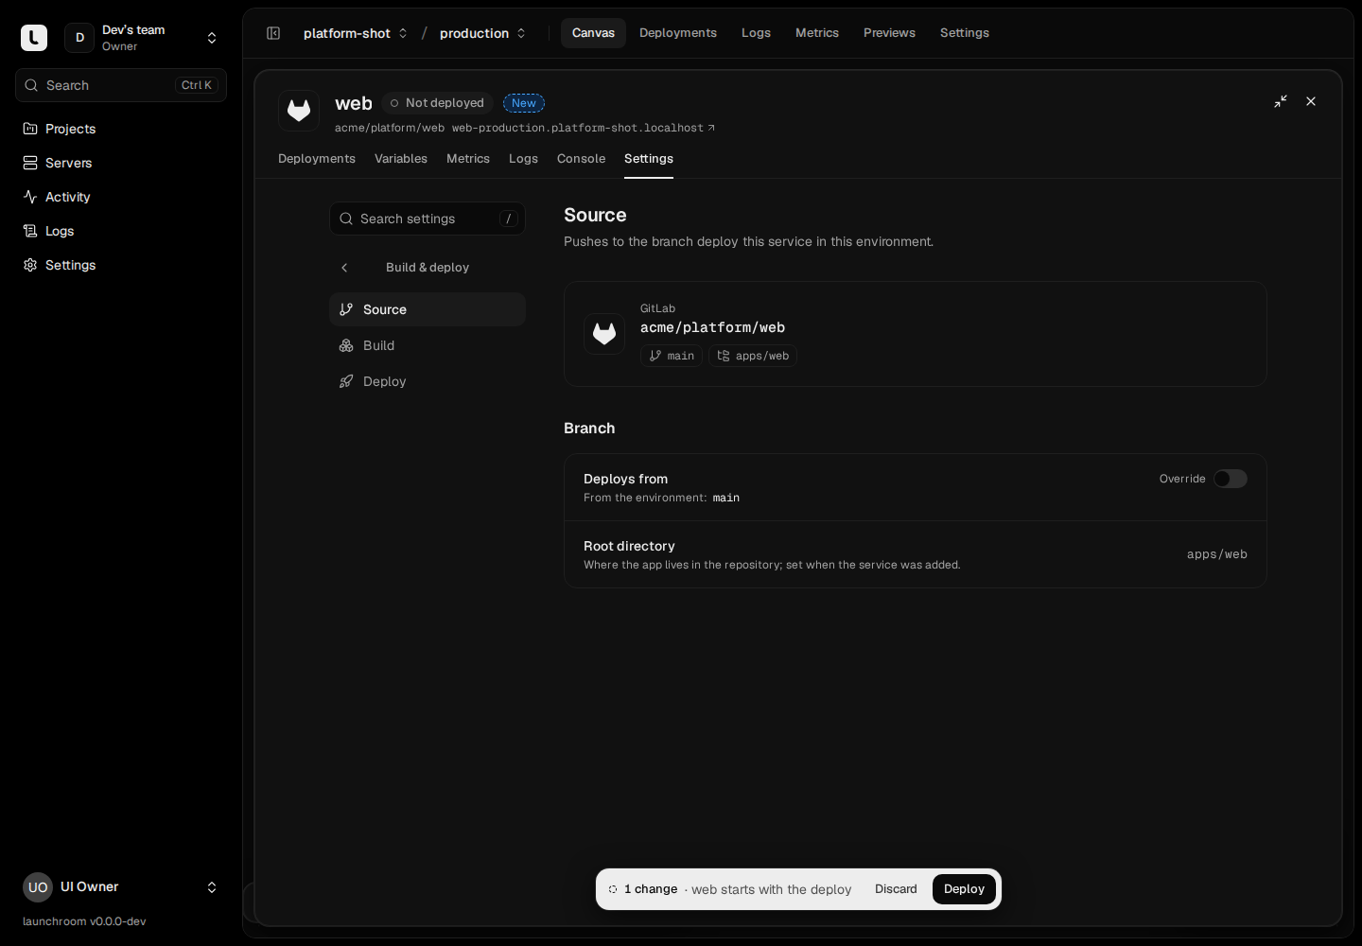Click the Deploy button

click(964, 889)
